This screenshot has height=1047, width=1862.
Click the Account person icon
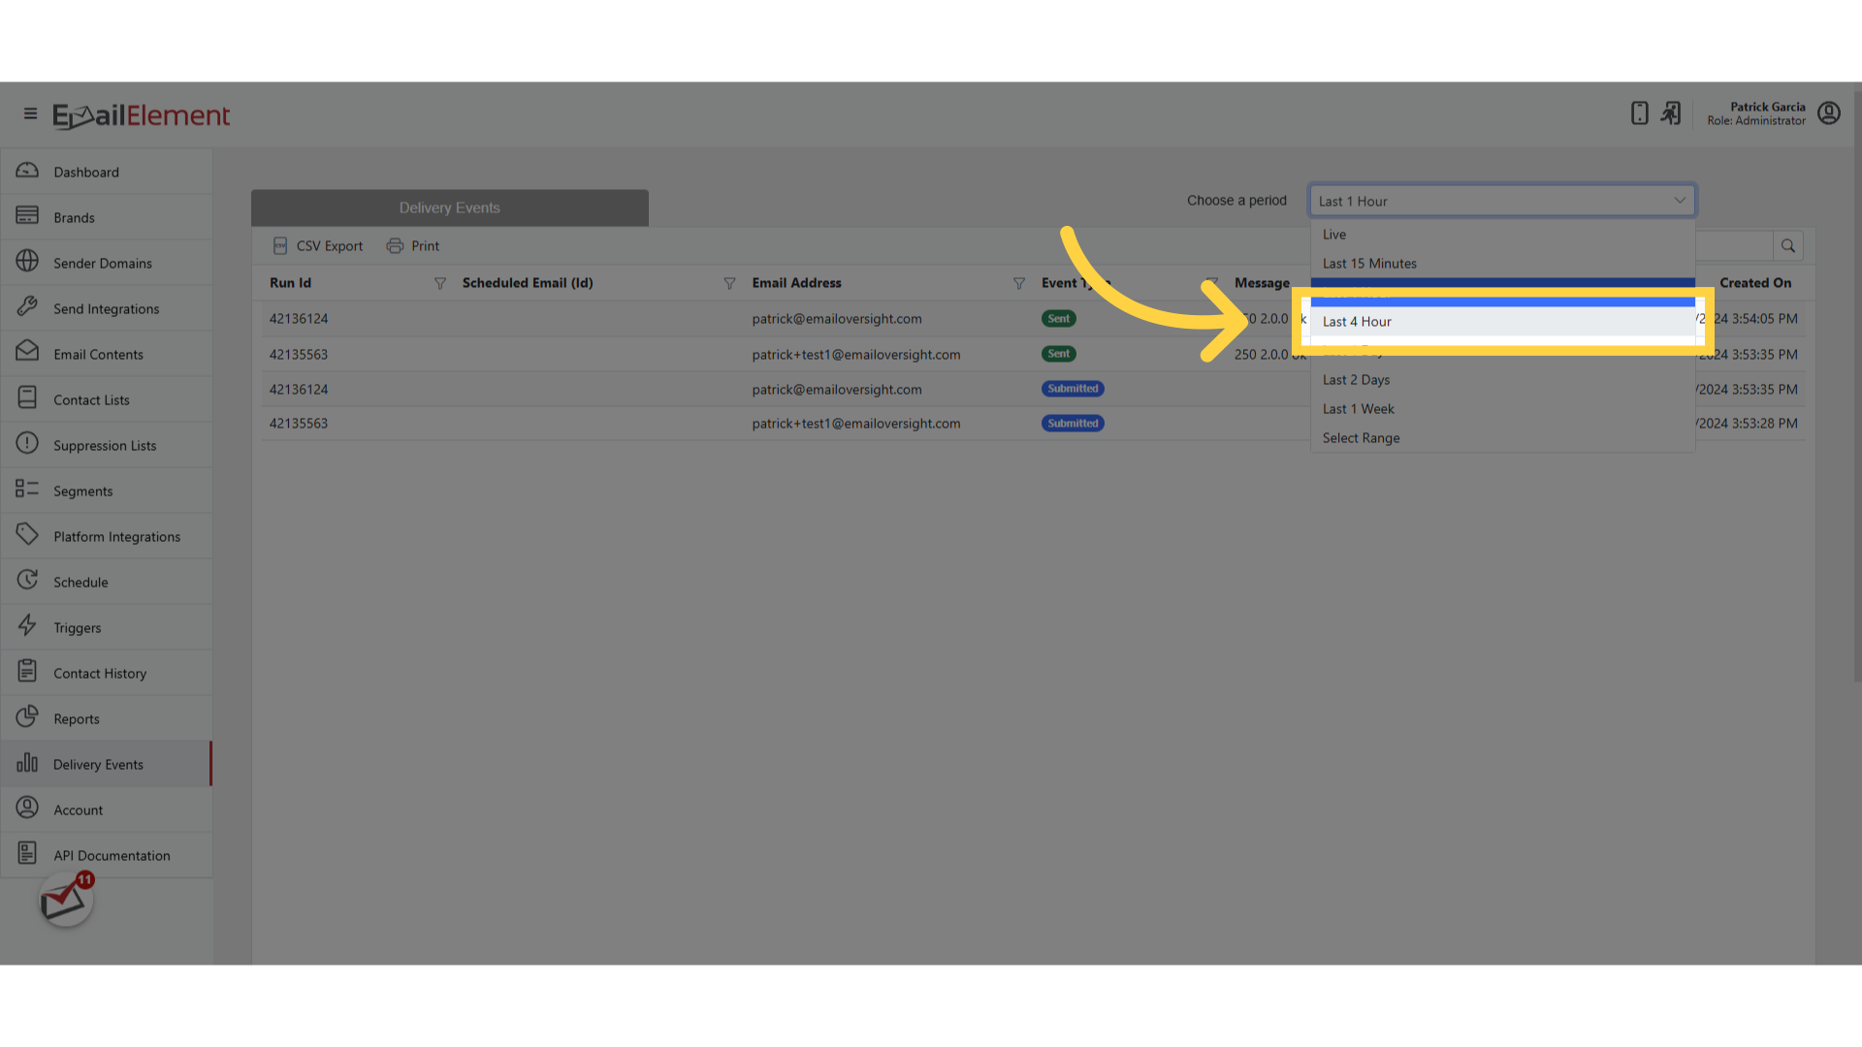pyautogui.click(x=27, y=809)
